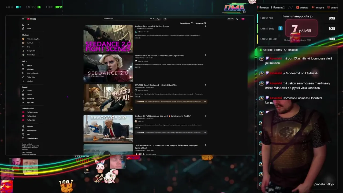Open Musiikki music note icon
The height and width of the screenshot is (193, 343).
[23, 91]
